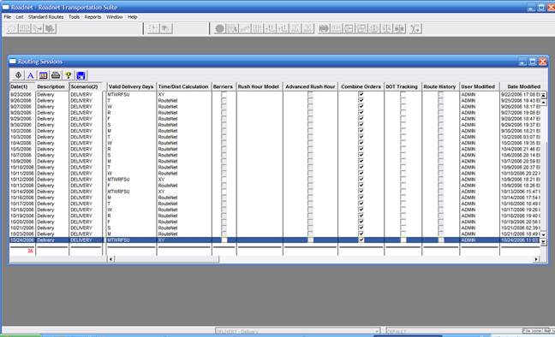The width and height of the screenshot is (555, 337).
Task: Click the round gray circle icon in main toolbar
Action: (x=219, y=28)
